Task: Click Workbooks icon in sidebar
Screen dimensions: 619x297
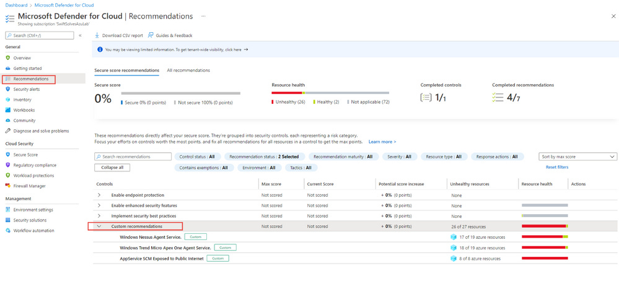Action: [x=8, y=110]
